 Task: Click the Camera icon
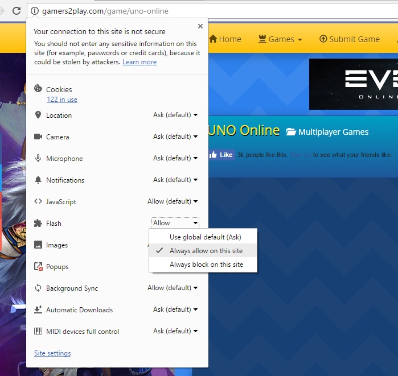pyautogui.click(x=38, y=137)
